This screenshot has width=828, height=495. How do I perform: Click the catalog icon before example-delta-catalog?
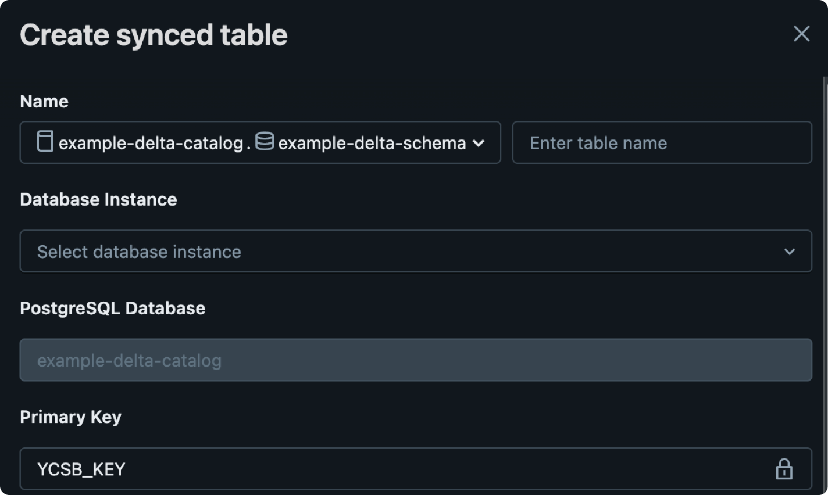point(45,141)
